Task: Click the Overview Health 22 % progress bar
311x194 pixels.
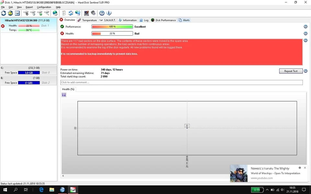Action: [112, 33]
